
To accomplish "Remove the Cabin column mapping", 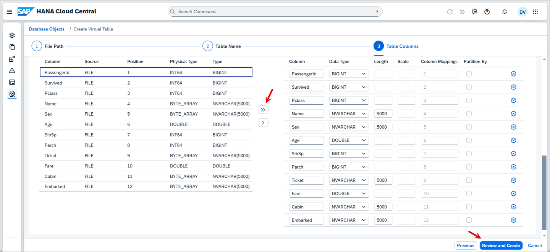I will pyautogui.click(x=513, y=207).
